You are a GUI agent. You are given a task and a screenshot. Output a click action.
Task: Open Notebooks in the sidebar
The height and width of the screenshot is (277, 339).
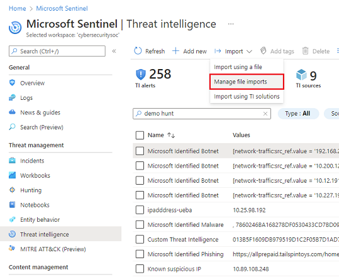35,205
